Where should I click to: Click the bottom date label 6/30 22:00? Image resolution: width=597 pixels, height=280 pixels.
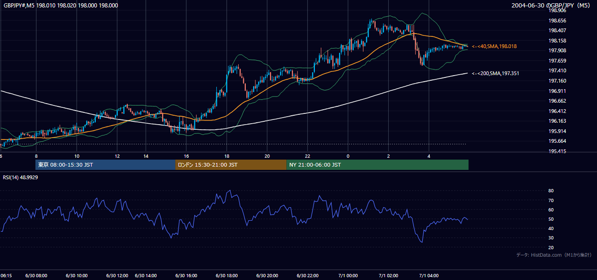click(307, 275)
